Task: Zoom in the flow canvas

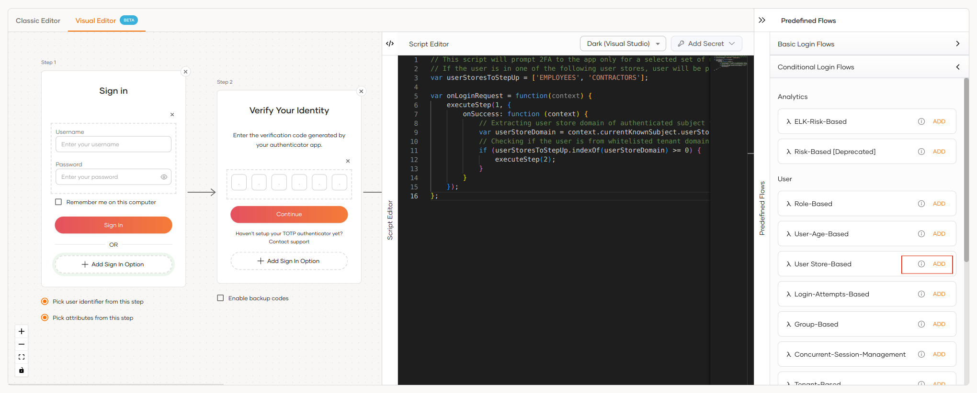Action: click(22, 331)
